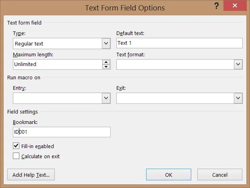Expand the Text format dropdown
The width and height of the screenshot is (250, 188).
(238, 64)
